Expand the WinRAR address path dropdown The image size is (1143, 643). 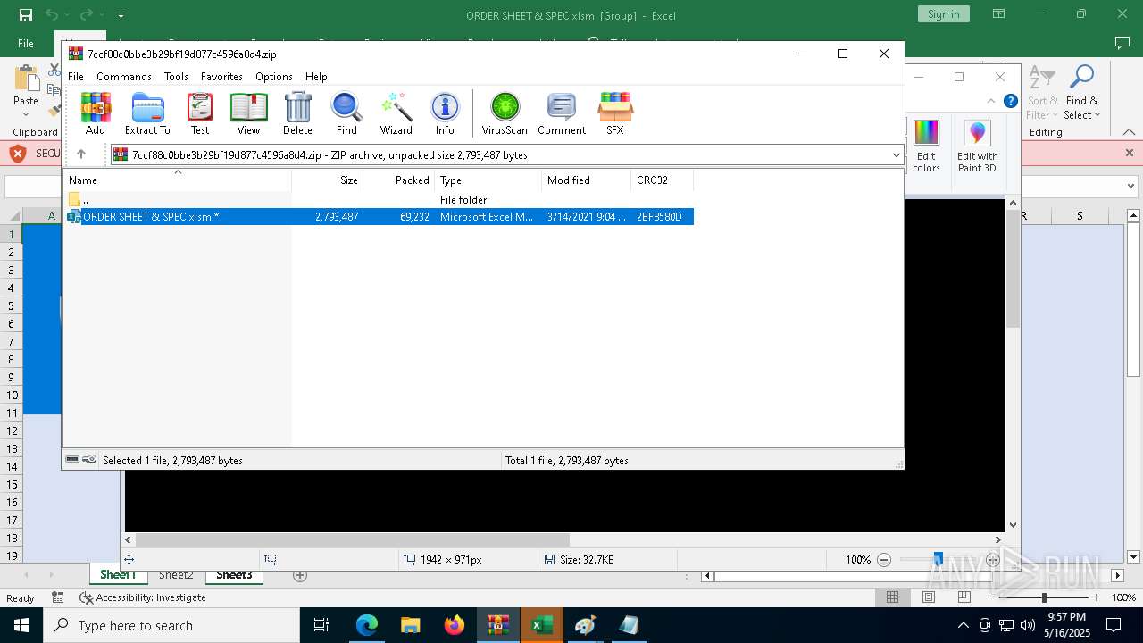tap(896, 155)
